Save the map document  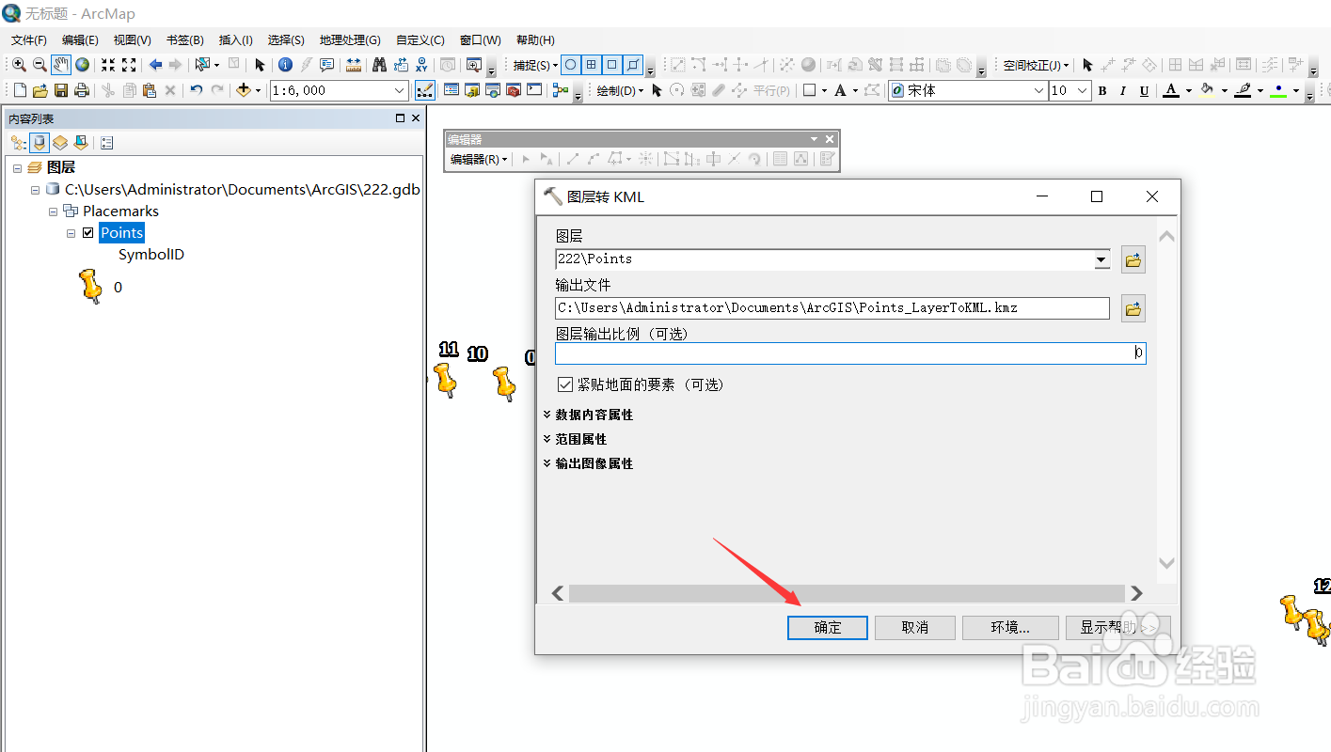click(x=60, y=89)
